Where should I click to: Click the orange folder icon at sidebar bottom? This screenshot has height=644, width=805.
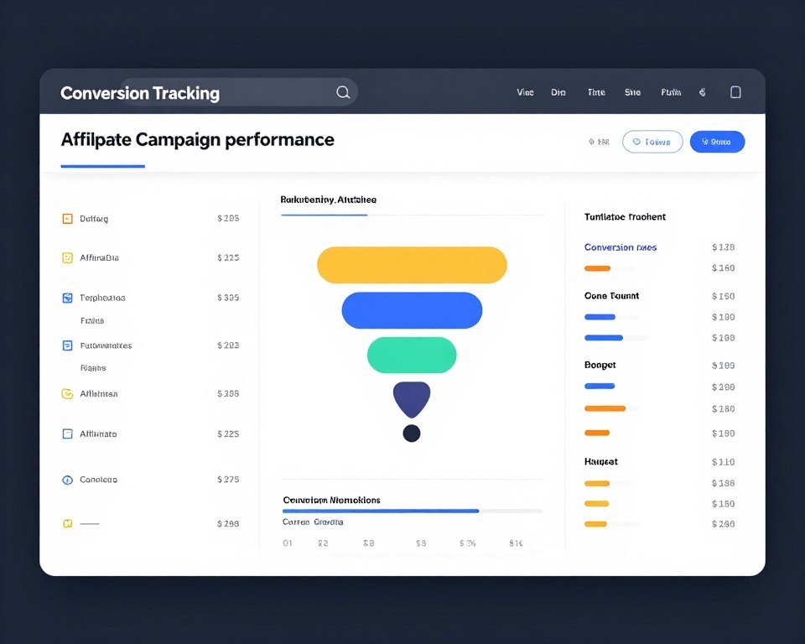click(x=66, y=523)
